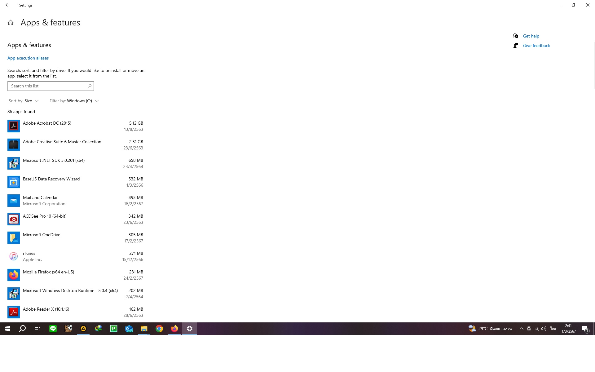
Task: Click the Microsoft OneDrive app icon
Action: pos(14,238)
